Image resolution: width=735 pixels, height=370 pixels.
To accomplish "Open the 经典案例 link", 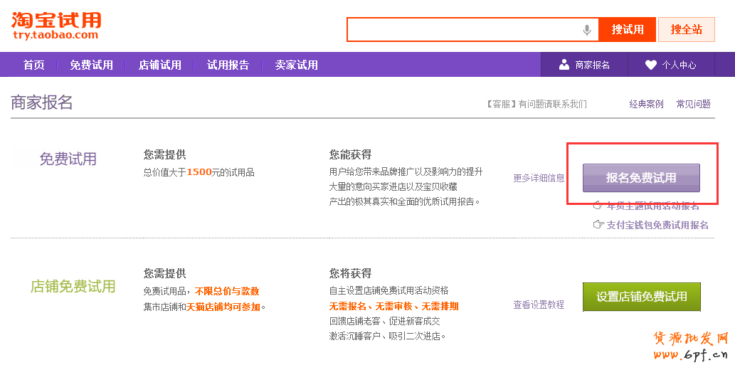I will point(646,104).
